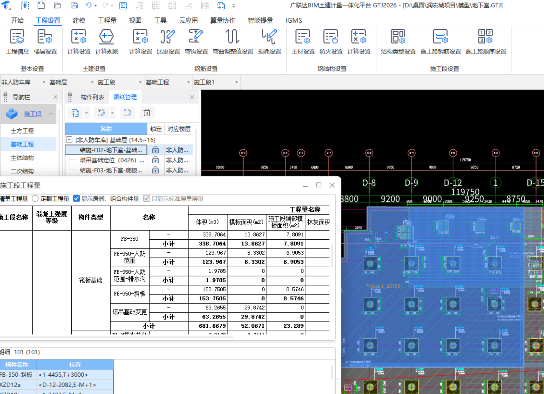Viewport: 544px width, 394px height.
Task: Click the lock icon of 结施-F03-地下室-底板 row
Action: point(155,170)
